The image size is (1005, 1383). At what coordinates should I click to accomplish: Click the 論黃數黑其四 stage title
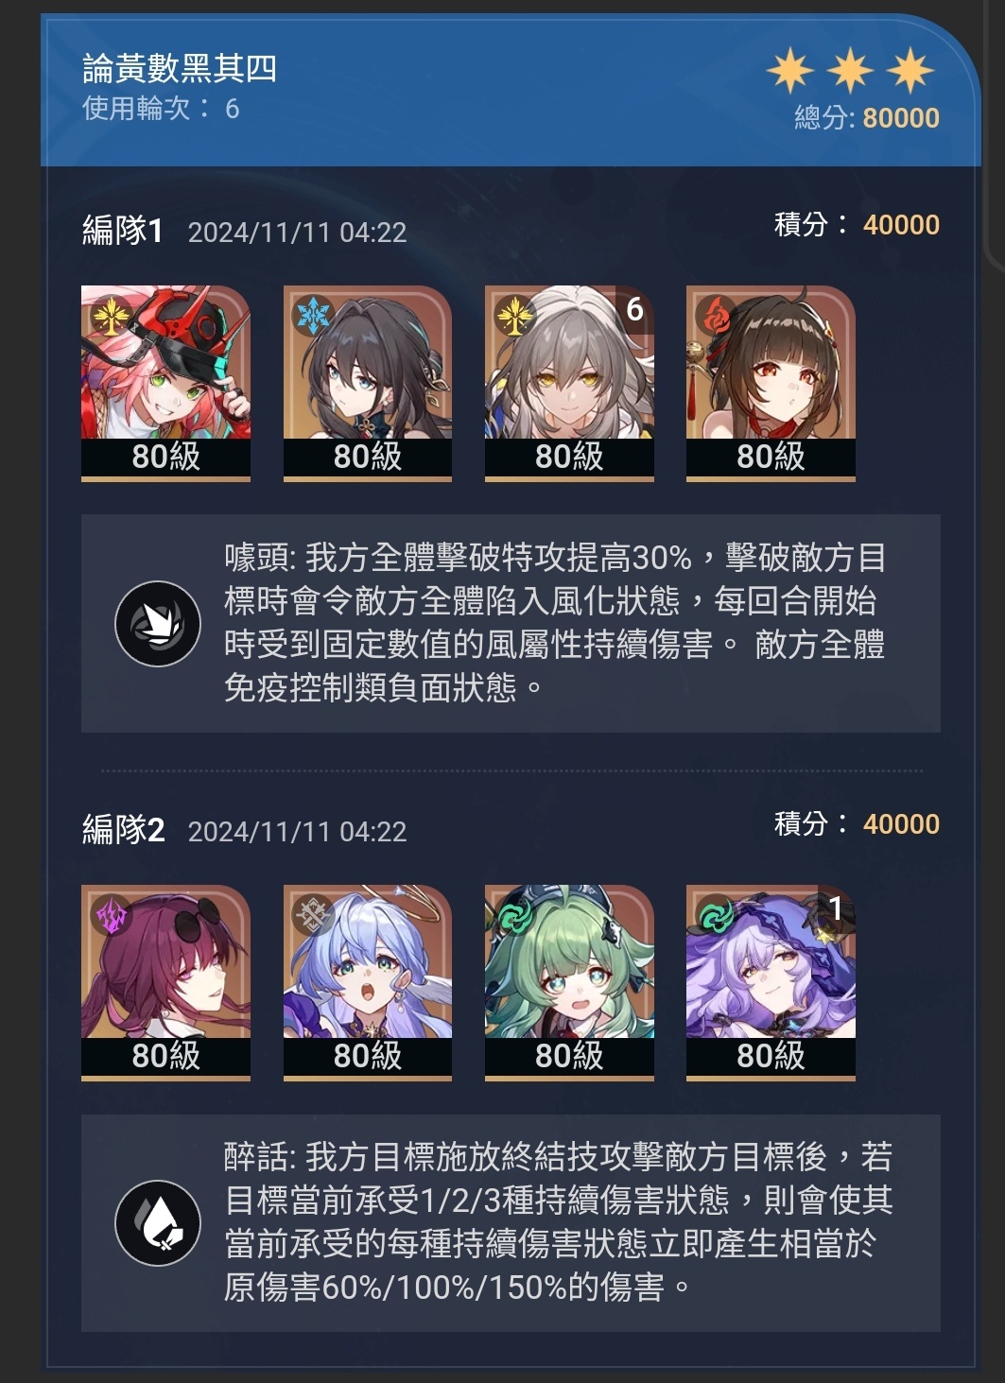(180, 68)
